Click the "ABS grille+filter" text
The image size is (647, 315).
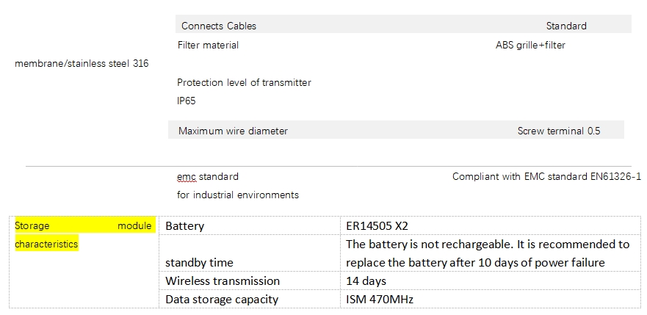tap(530, 45)
